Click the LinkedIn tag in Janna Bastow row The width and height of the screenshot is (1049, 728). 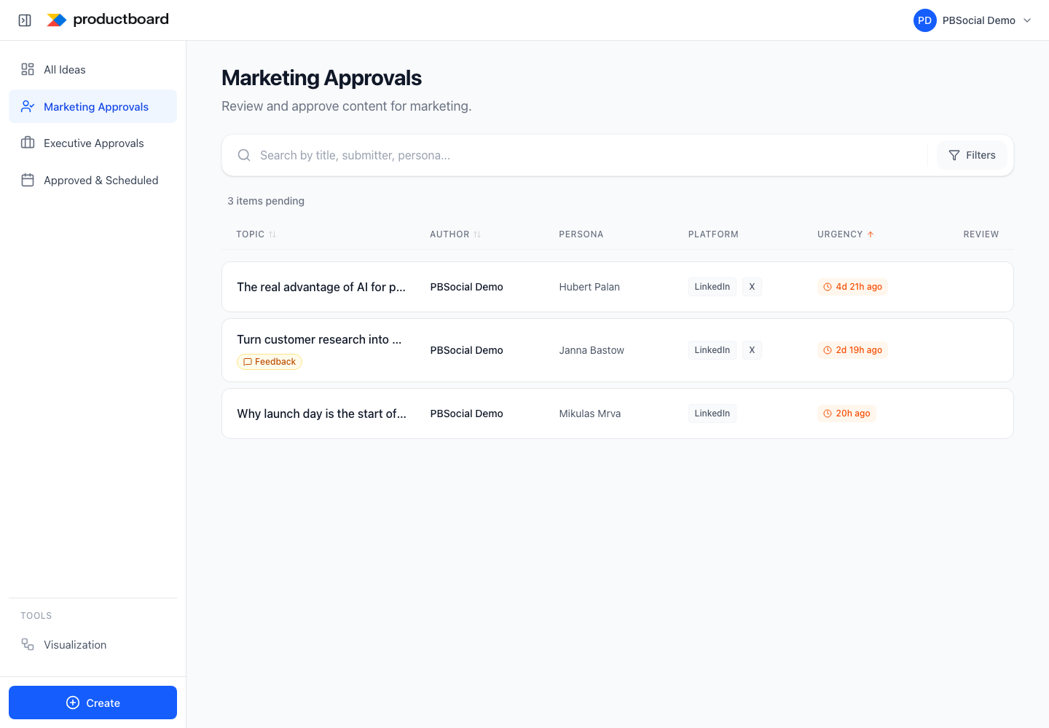712,350
